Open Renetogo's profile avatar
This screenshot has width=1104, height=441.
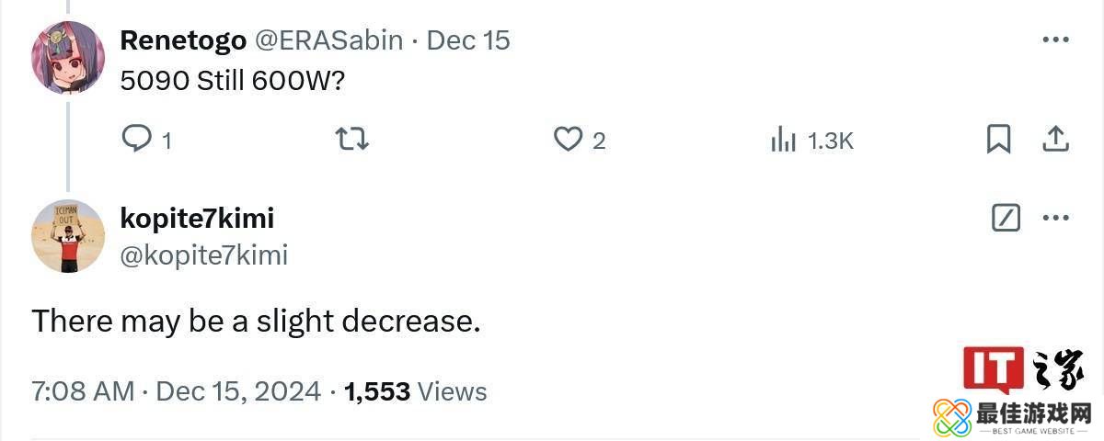coord(68,58)
